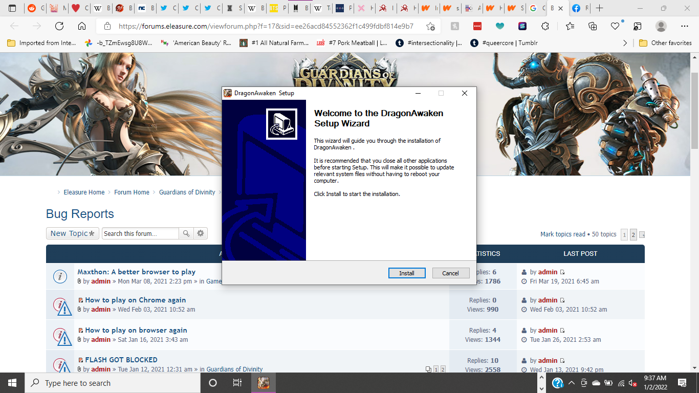
Task: Focus the Search this forum field
Action: coord(140,233)
